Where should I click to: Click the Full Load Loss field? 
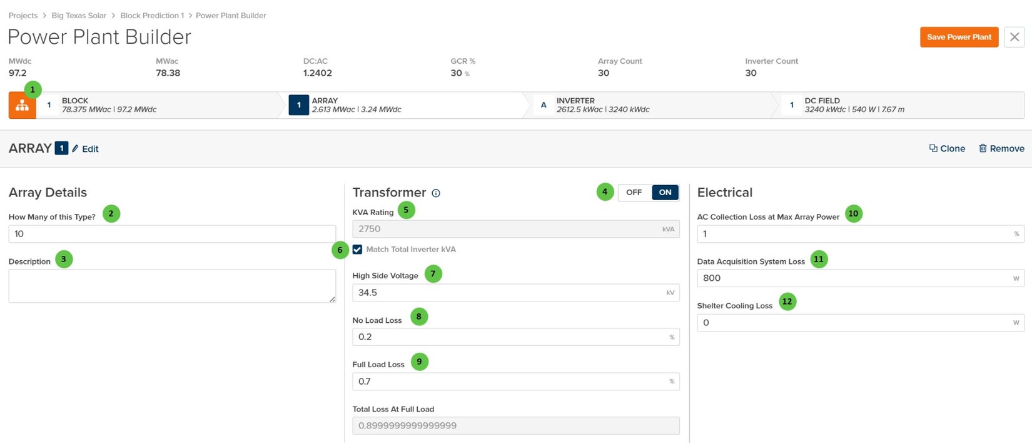click(x=516, y=382)
